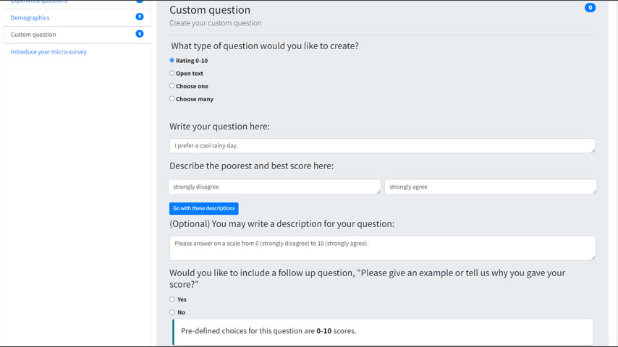Focus the 'Write your question here' field
The height and width of the screenshot is (347, 618).
[x=382, y=146]
